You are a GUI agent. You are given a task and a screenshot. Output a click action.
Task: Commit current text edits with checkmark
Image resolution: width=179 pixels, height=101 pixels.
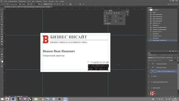(x=83, y=4)
